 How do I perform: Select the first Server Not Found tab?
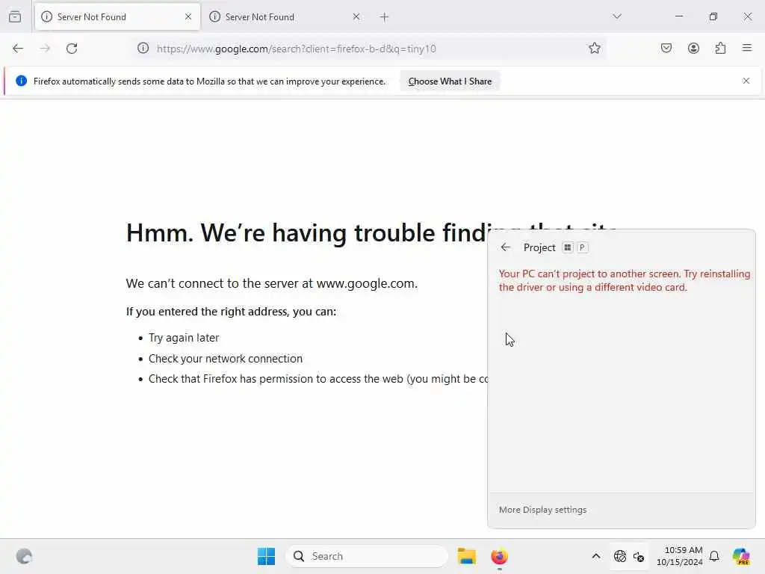coord(117,16)
